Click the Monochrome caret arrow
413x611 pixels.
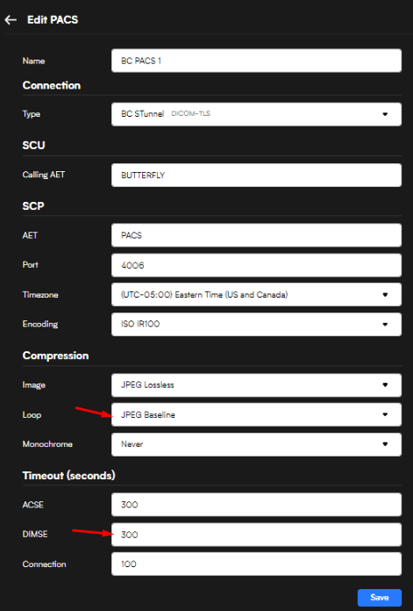385,444
